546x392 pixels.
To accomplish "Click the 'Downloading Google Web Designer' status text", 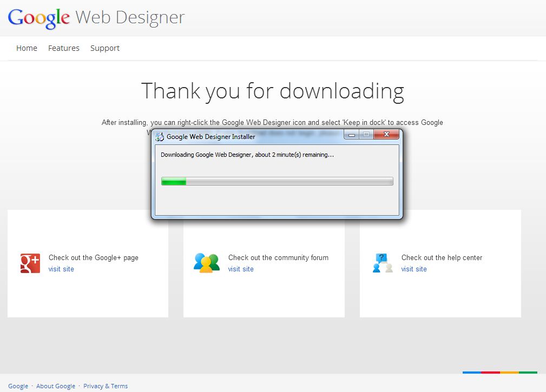I will tap(247, 155).
